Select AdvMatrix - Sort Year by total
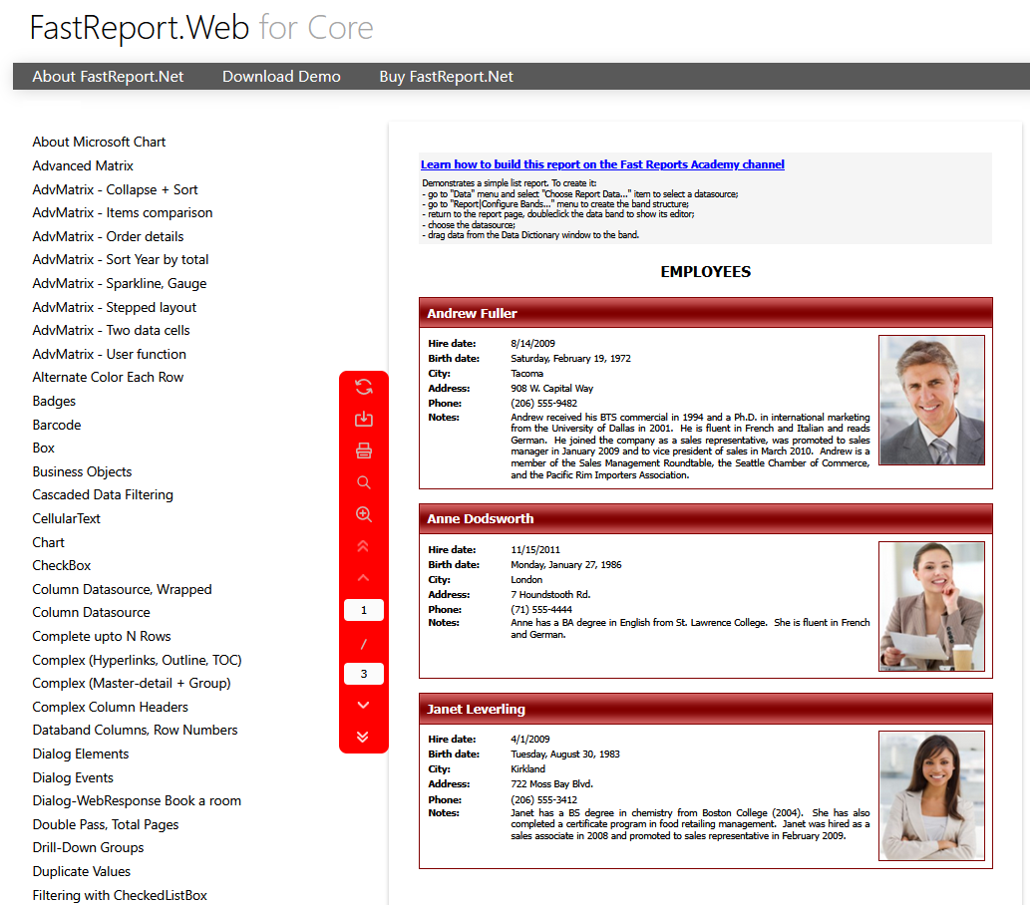This screenshot has width=1030, height=905. (x=121, y=259)
